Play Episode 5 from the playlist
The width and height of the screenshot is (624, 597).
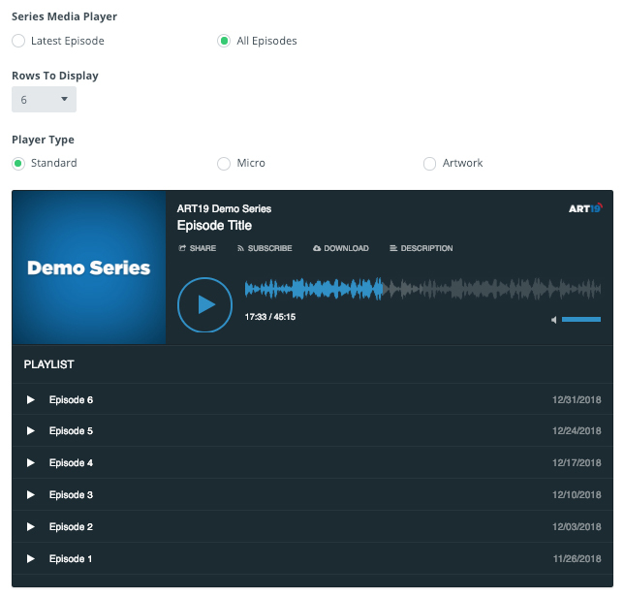pos(31,430)
